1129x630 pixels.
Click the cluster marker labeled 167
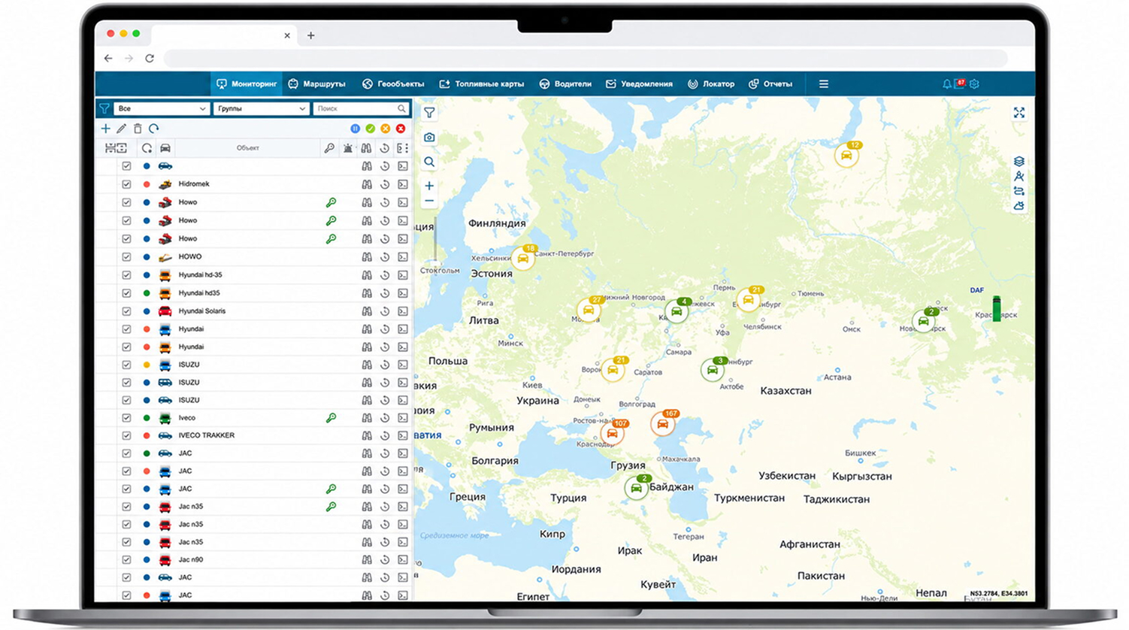(663, 423)
